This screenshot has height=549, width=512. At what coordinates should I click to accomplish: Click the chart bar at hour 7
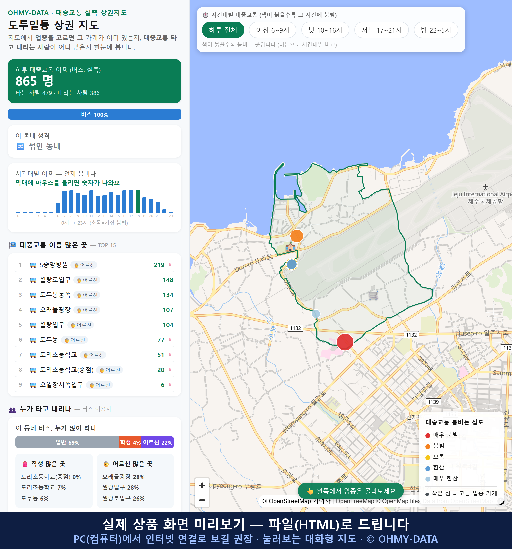click(x=65, y=202)
